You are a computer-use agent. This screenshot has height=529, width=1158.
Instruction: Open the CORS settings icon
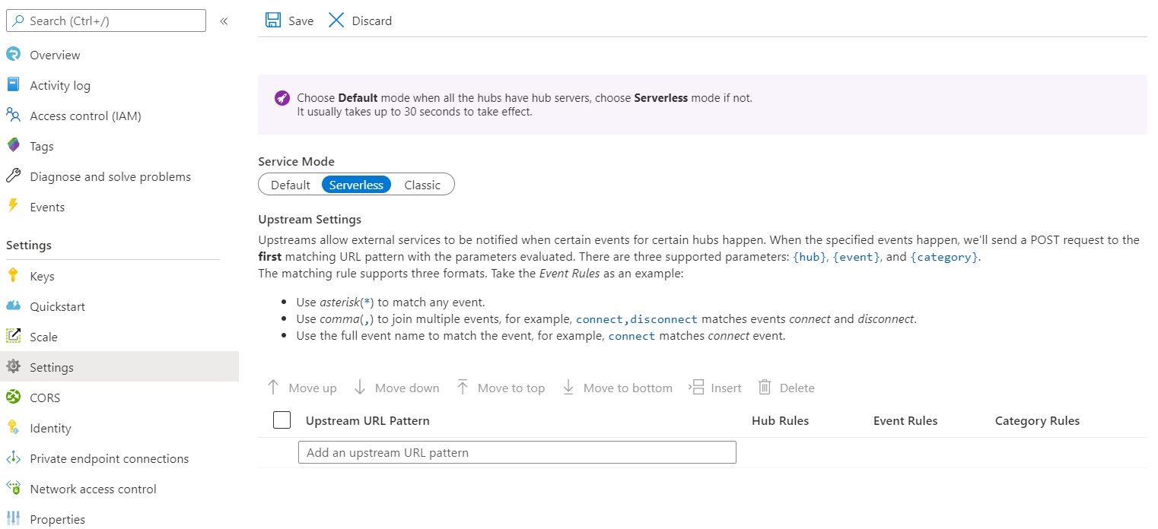pos(14,397)
